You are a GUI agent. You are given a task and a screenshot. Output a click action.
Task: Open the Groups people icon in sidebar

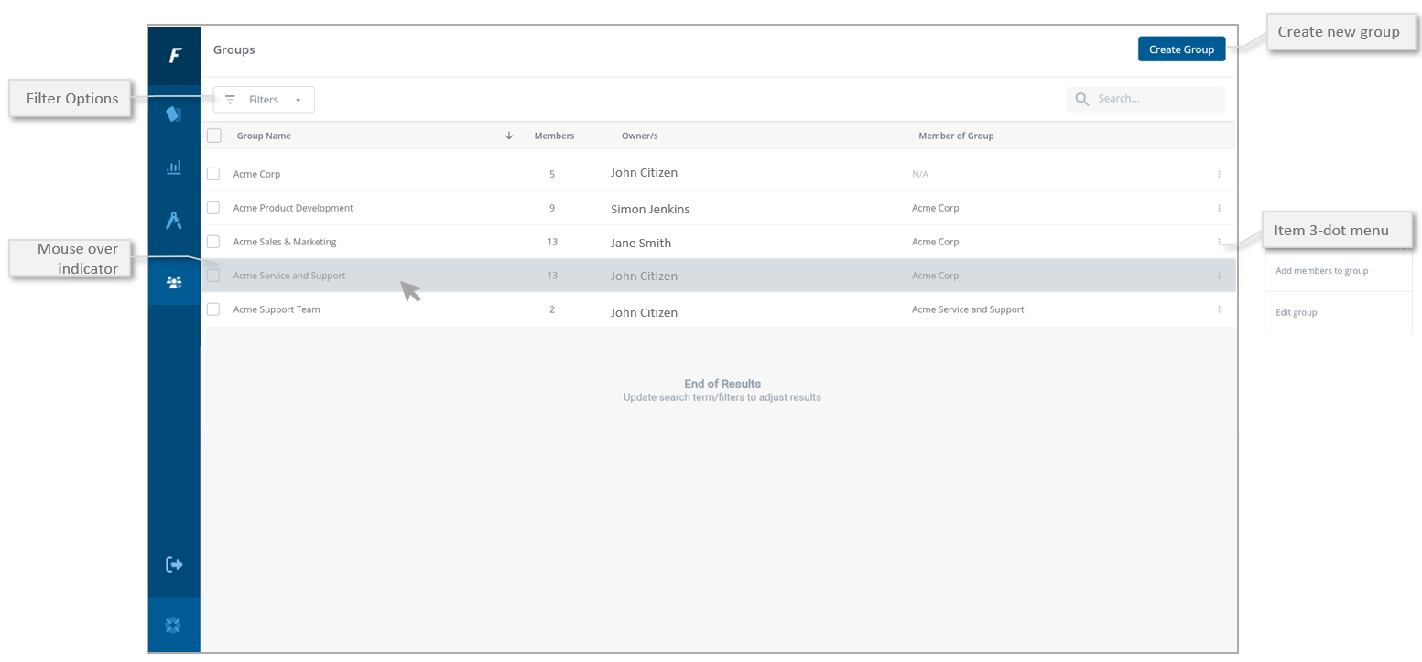(174, 282)
